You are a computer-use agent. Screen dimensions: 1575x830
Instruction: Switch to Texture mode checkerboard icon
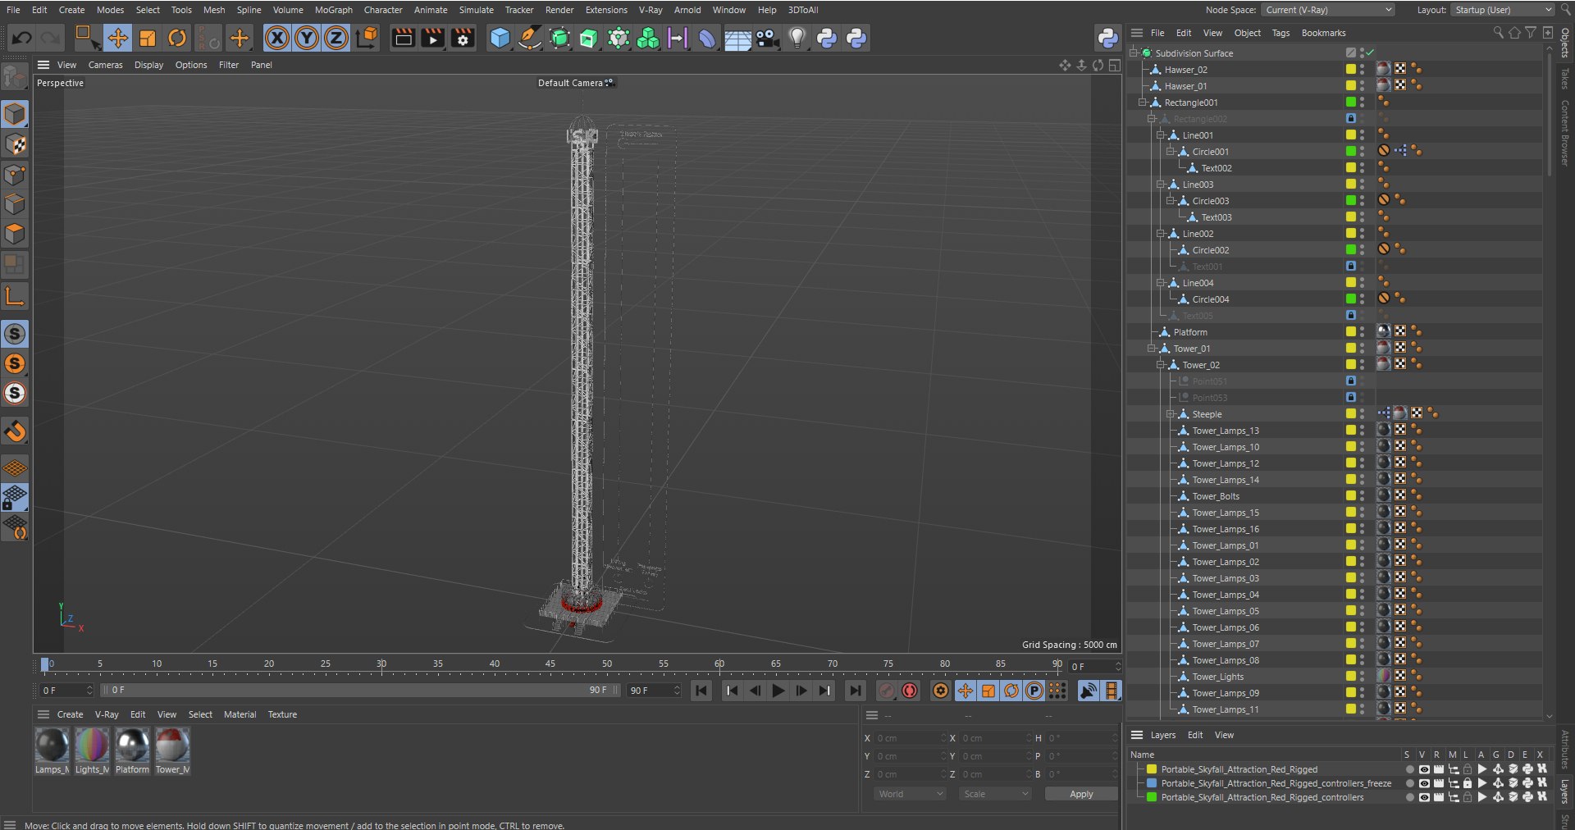[15, 144]
